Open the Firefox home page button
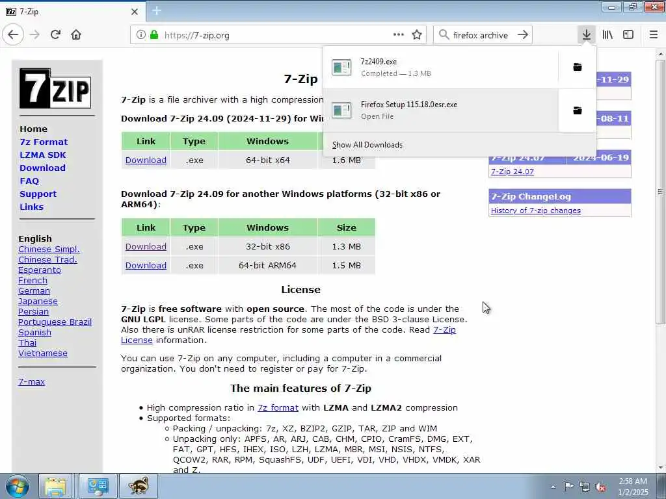This screenshot has width=666, height=499. pos(76,35)
